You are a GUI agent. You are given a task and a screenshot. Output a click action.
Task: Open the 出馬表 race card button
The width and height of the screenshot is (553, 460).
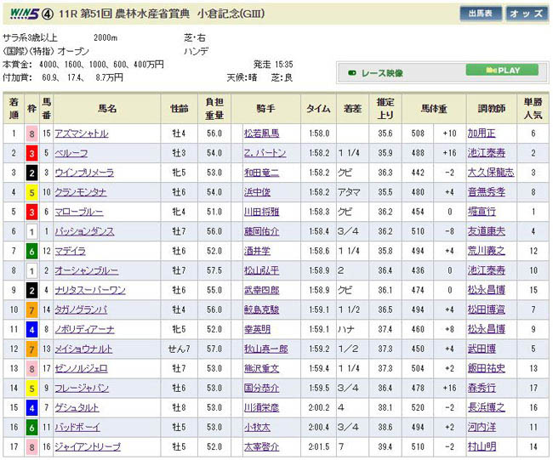[480, 14]
